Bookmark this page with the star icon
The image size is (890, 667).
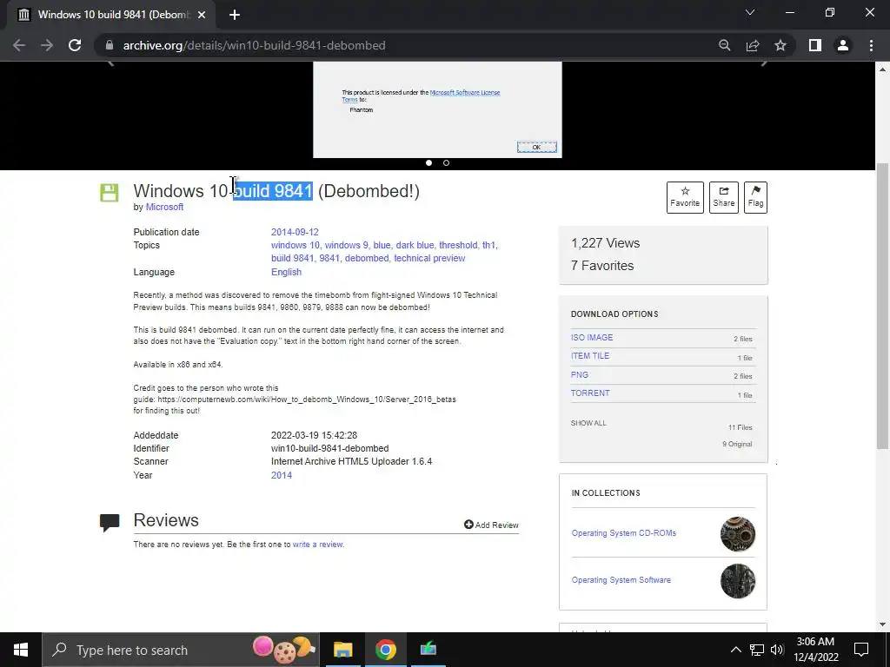point(780,45)
